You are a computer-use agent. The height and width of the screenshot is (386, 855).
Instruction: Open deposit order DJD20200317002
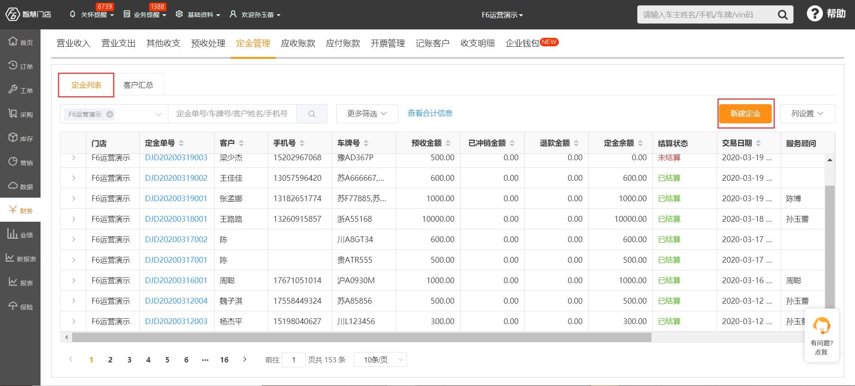(x=176, y=240)
